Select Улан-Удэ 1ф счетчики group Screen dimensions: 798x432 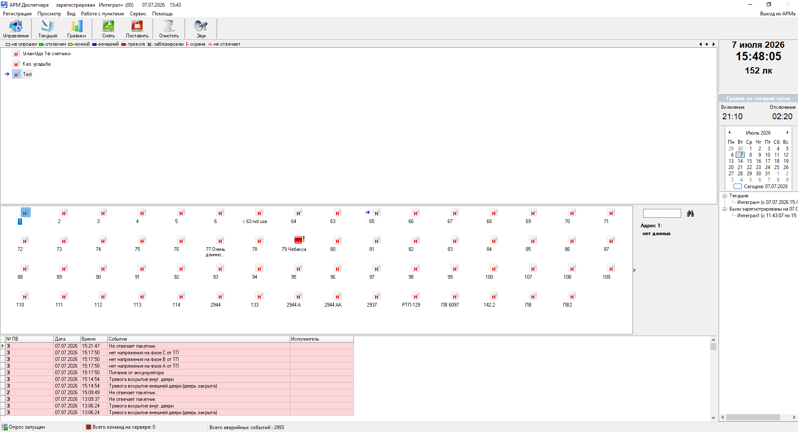point(47,54)
